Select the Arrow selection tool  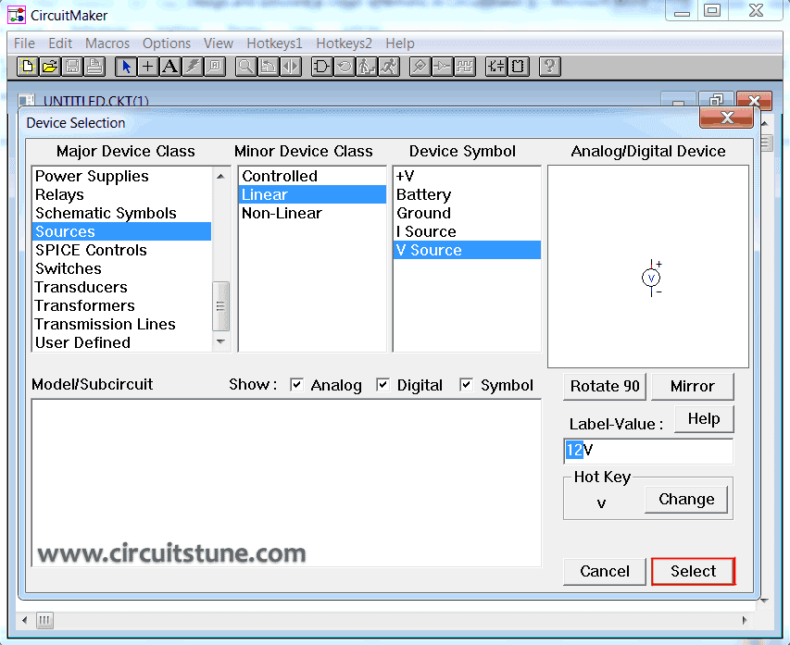(x=126, y=66)
